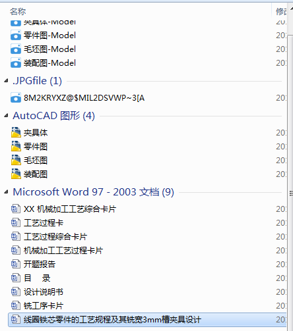
Task: Click the AutoCAD drawing icon of 夹具体
Action: point(16,132)
